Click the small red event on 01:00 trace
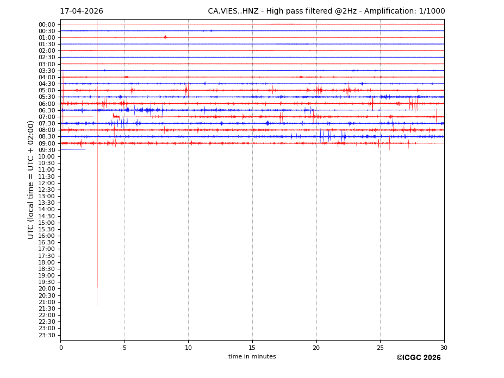 tap(165, 37)
